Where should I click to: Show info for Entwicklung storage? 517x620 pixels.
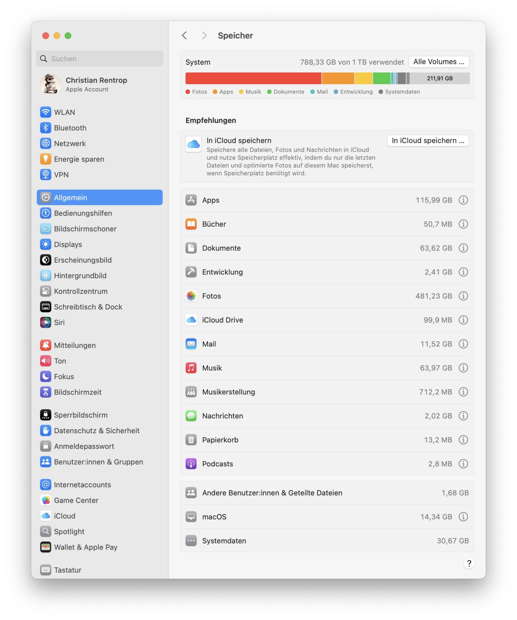coord(463,272)
